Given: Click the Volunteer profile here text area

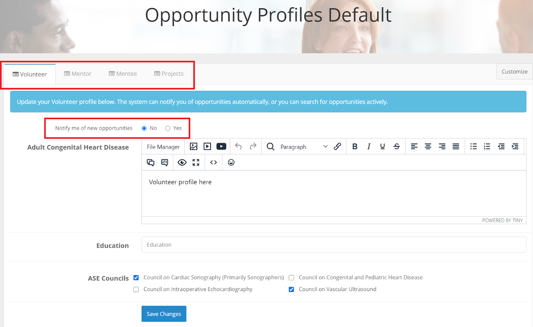Looking at the screenshot, I should click(334, 193).
